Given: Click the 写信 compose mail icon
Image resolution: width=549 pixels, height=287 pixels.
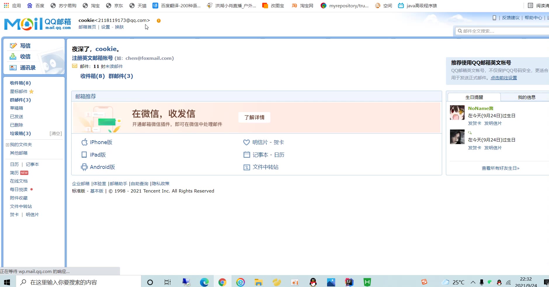Looking at the screenshot, I should click(x=13, y=46).
